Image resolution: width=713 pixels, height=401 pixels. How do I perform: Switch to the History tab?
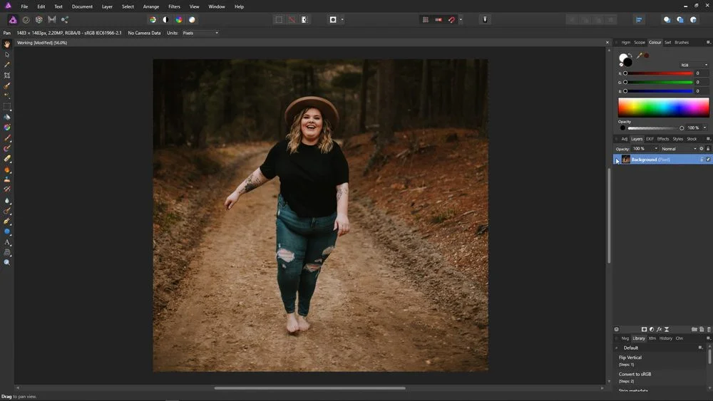pos(665,338)
